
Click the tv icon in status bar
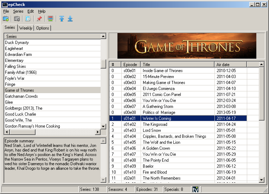[195, 189]
